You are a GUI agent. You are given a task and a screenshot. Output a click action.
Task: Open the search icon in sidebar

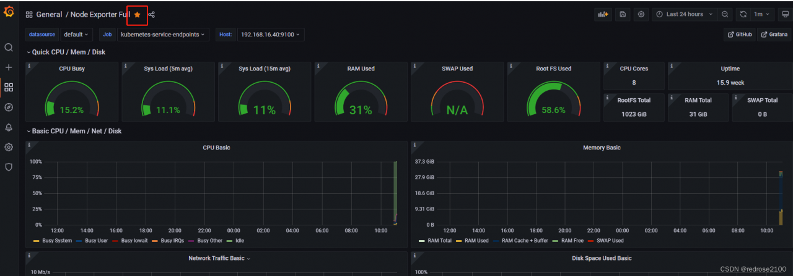(x=9, y=48)
